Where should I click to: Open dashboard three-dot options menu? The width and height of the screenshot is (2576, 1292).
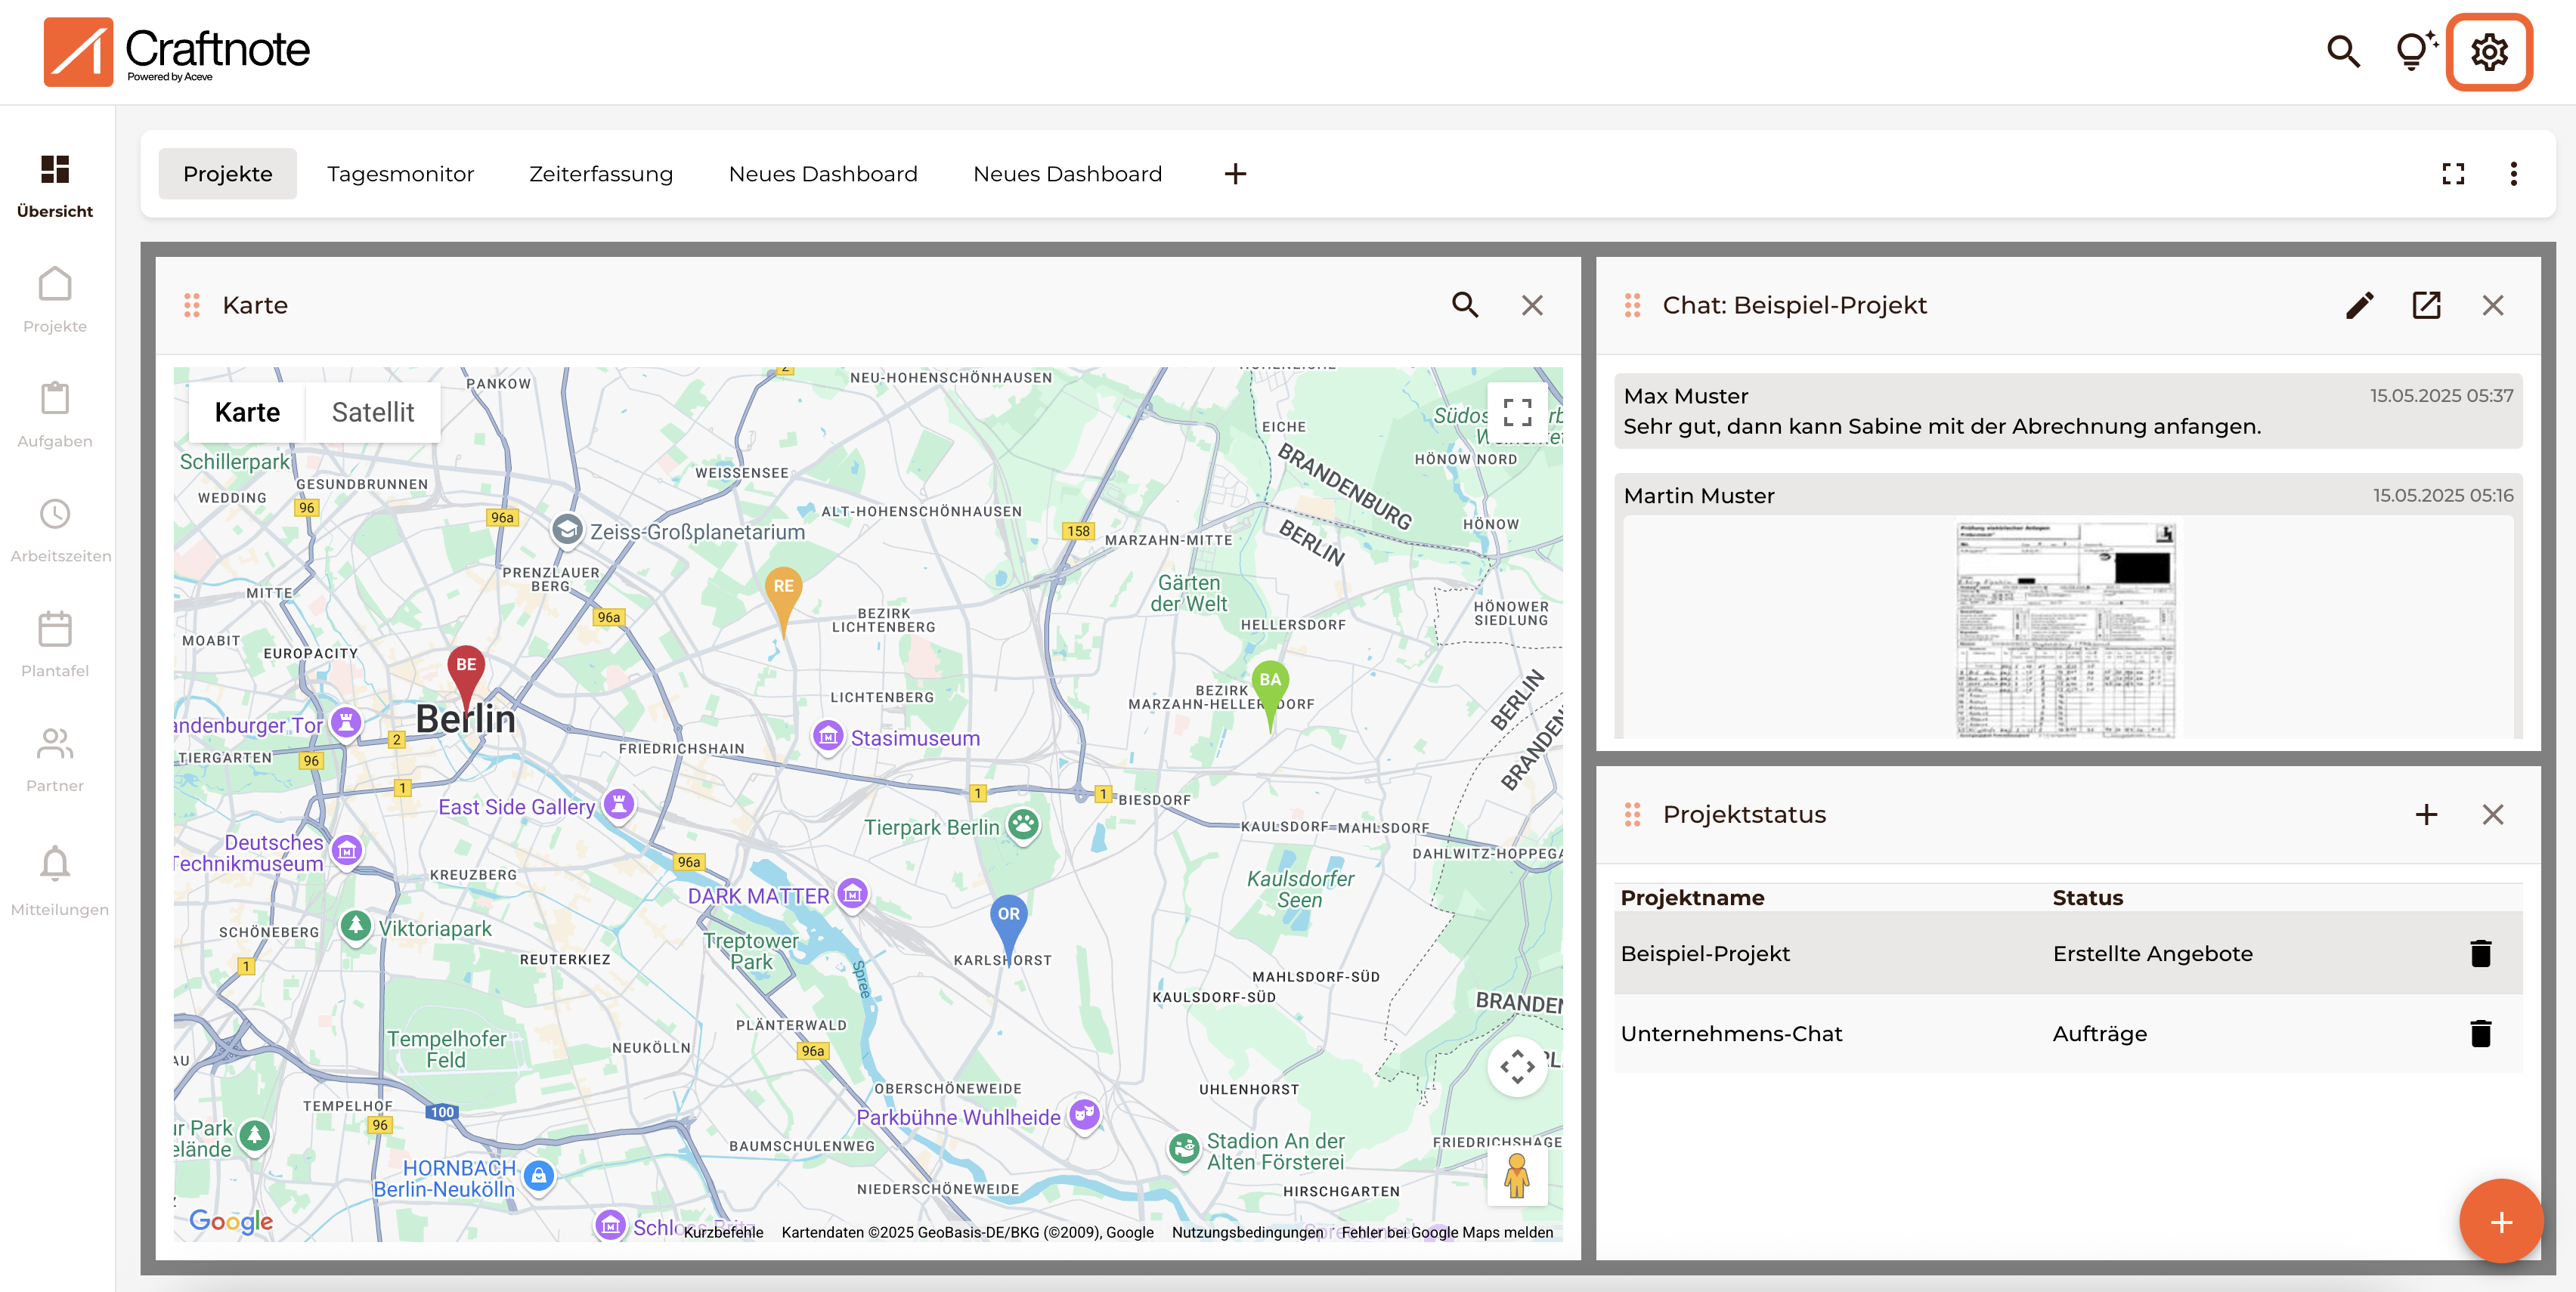coord(2513,174)
